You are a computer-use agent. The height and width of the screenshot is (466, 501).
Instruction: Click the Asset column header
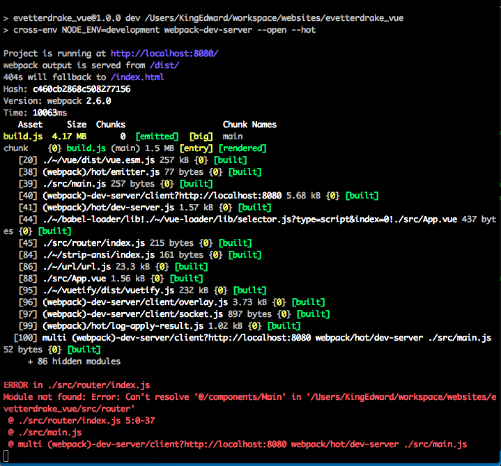[30, 125]
